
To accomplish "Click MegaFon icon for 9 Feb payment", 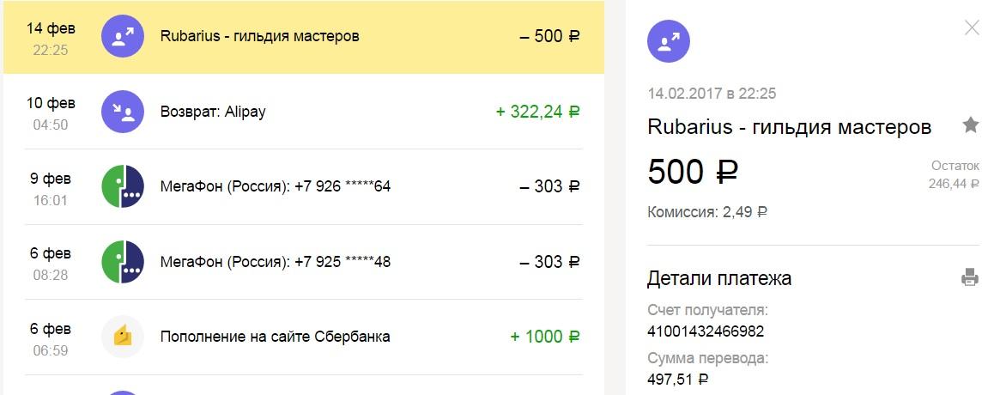I will click(123, 186).
